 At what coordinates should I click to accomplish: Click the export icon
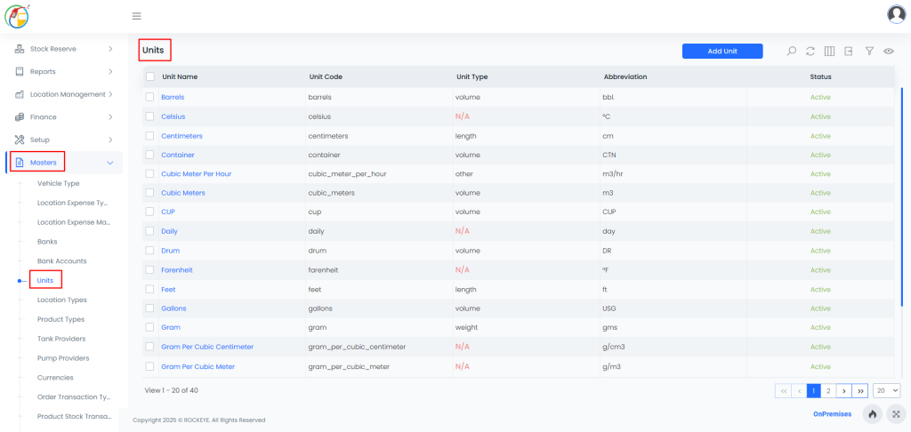click(x=849, y=52)
